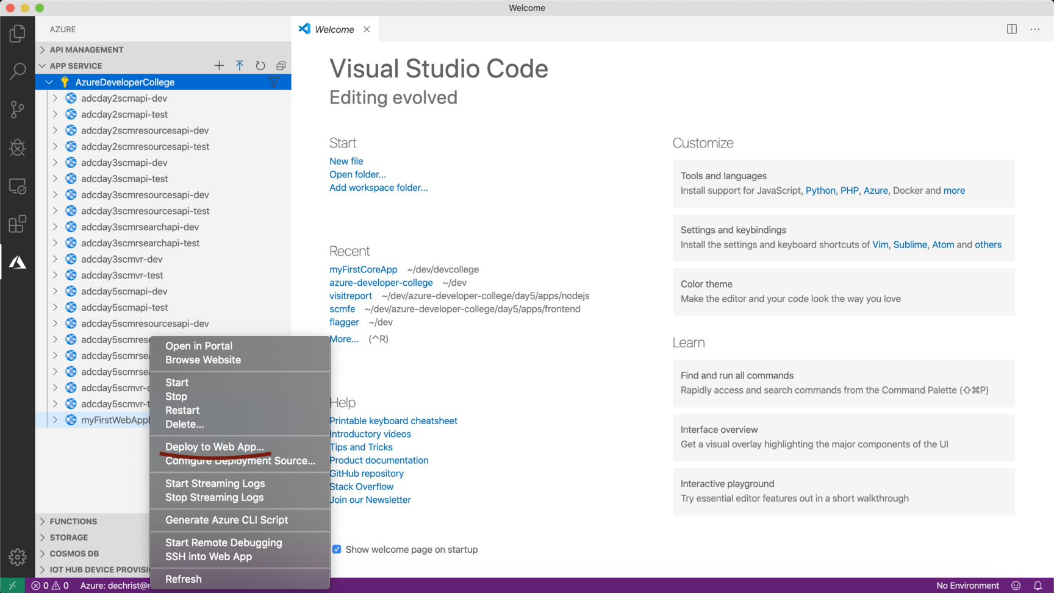
Task: Open the Source Control view
Action: (x=18, y=110)
